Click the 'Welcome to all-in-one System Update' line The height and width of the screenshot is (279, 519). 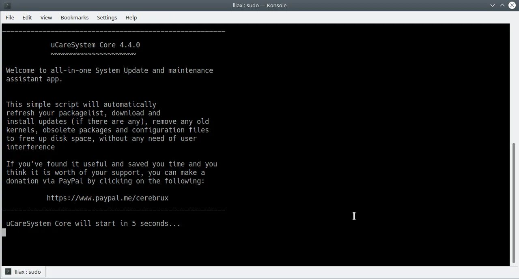(x=110, y=70)
